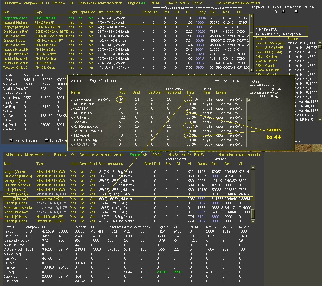The width and height of the screenshot is (322, 286).
Task: Click 'No minimal requirement filter' in the upper screen
Action: [238, 3]
